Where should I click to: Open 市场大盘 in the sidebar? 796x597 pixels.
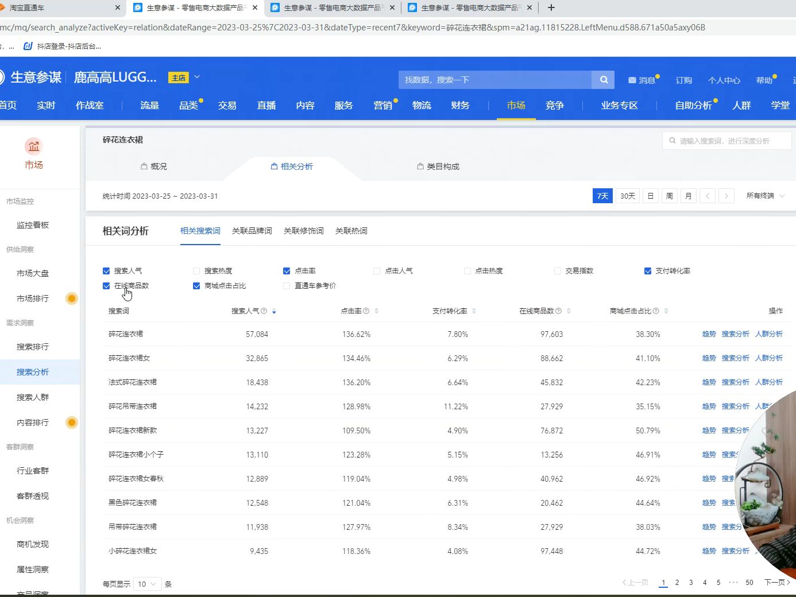[x=33, y=273]
